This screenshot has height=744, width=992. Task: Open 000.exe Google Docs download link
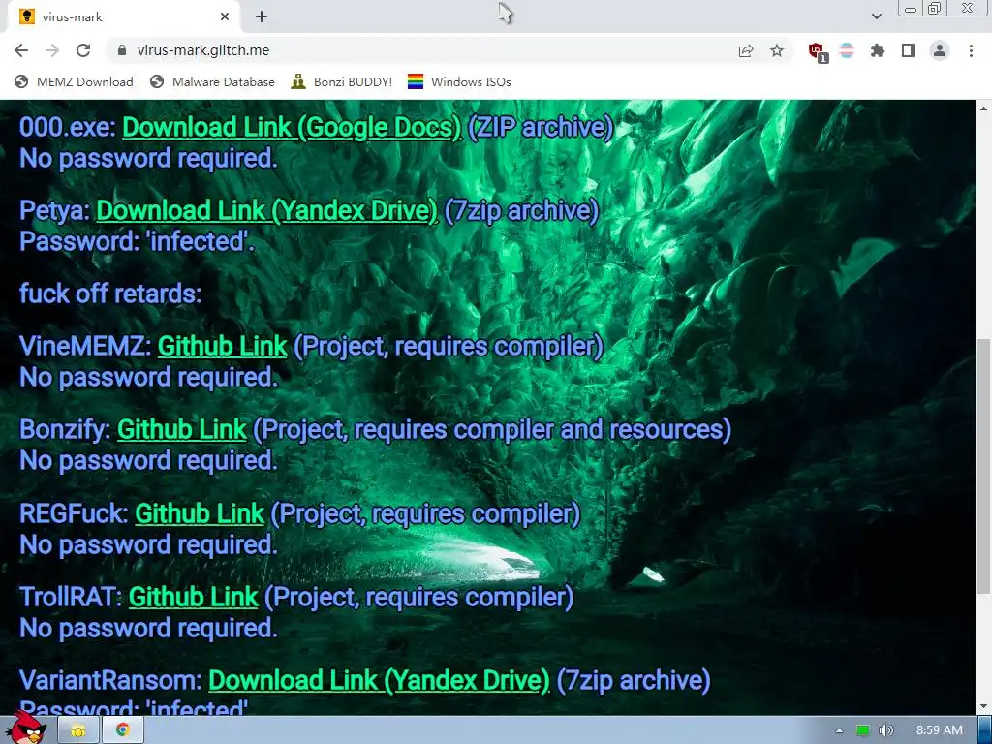[292, 127]
